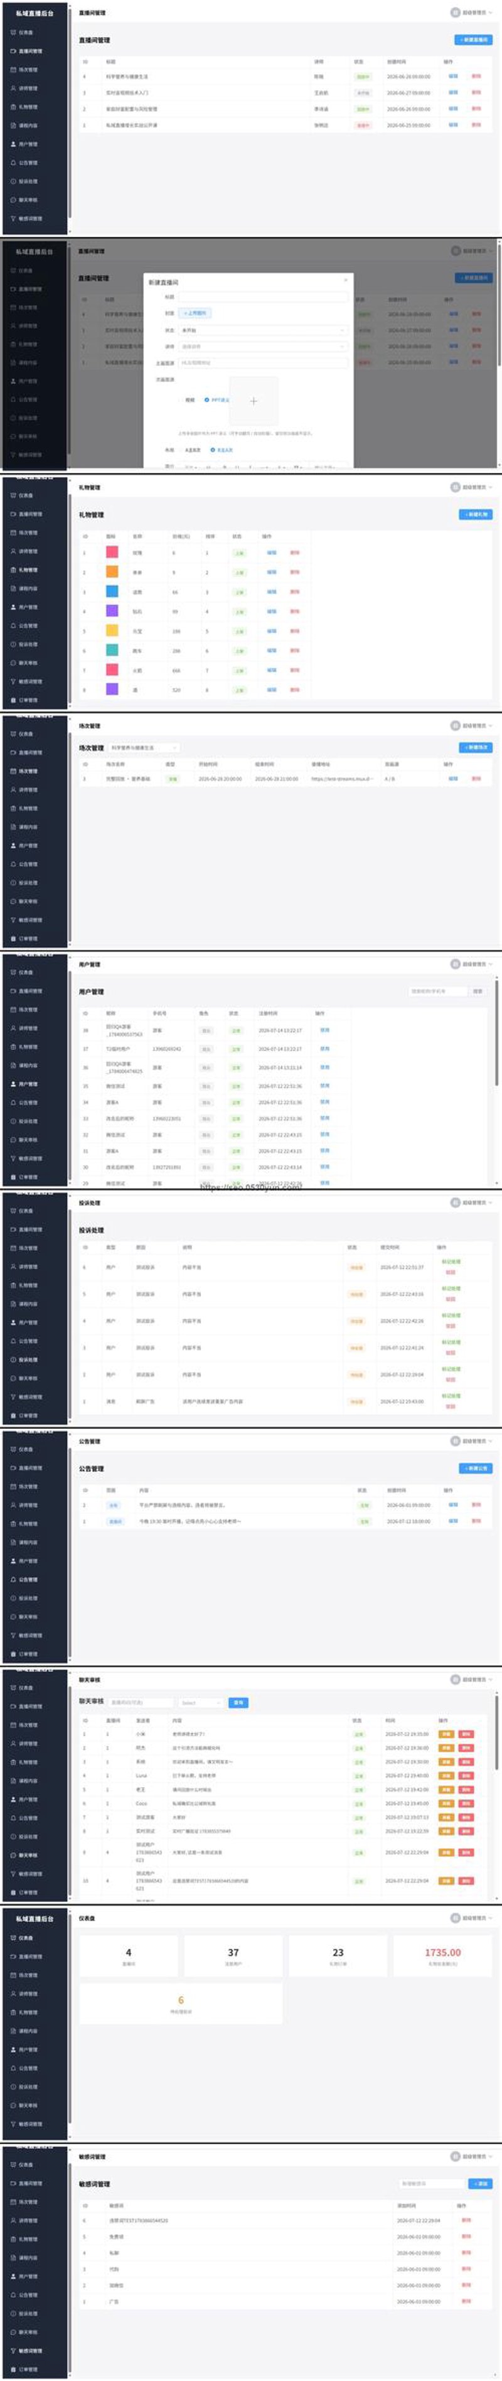This screenshot has height=2381, width=502.
Task: Click 标题 input field in 新建直播间 dialog
Action: pos(262,297)
